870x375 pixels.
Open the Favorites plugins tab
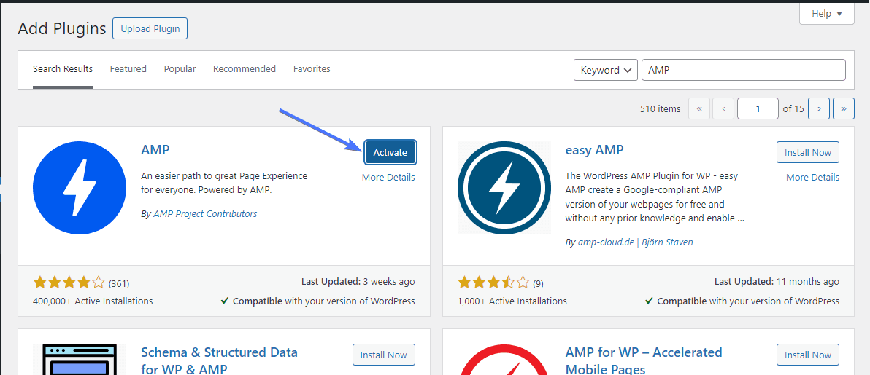(312, 69)
